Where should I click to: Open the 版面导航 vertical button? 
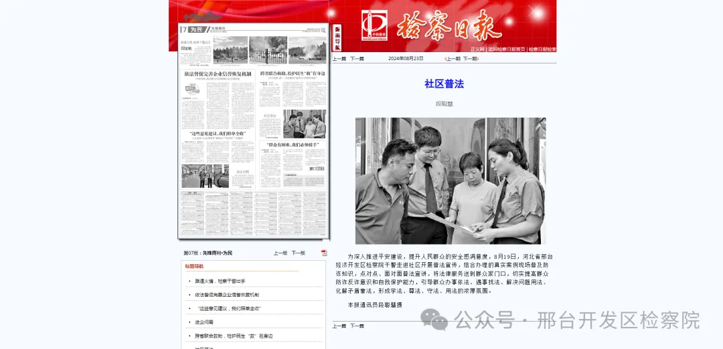tap(337, 37)
